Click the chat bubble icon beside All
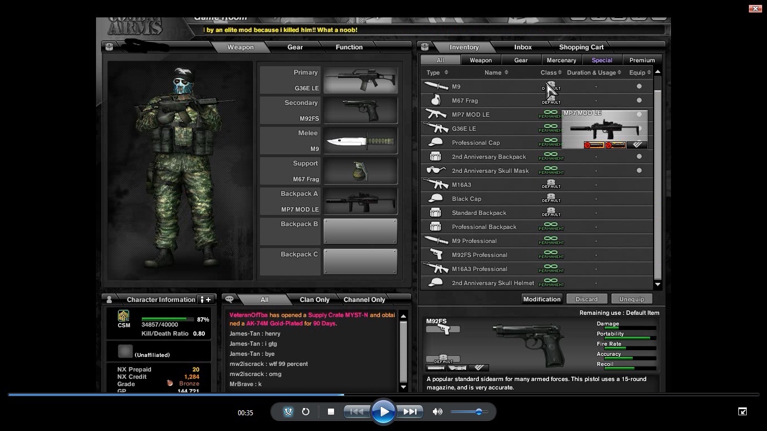The image size is (767, 431). coord(229,300)
